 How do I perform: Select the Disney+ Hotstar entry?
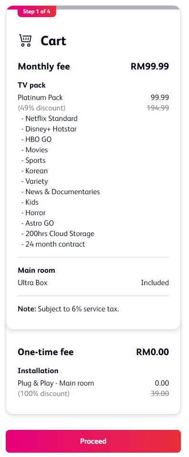(x=49, y=129)
